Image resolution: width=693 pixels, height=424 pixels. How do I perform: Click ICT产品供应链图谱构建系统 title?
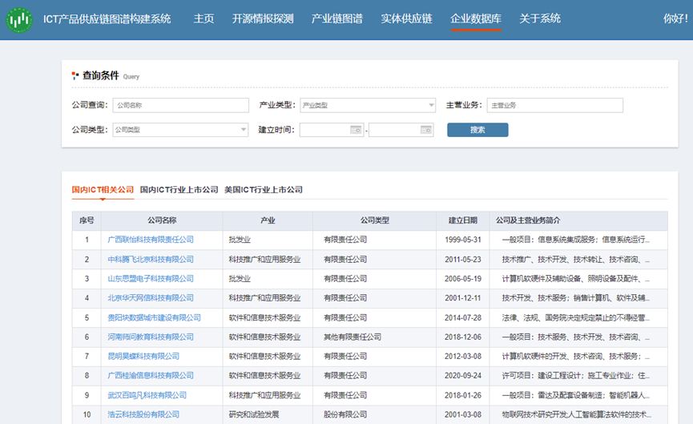click(107, 19)
